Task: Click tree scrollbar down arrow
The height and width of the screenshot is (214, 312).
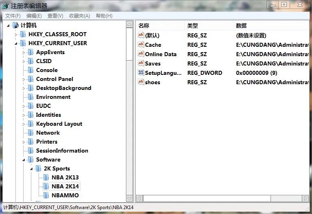Action: pyautogui.click(x=130, y=198)
